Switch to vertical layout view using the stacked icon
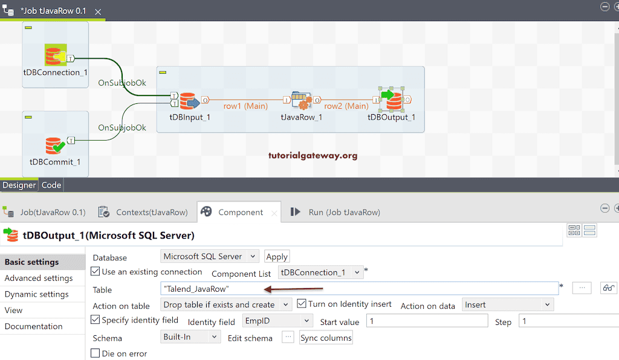 click(589, 230)
